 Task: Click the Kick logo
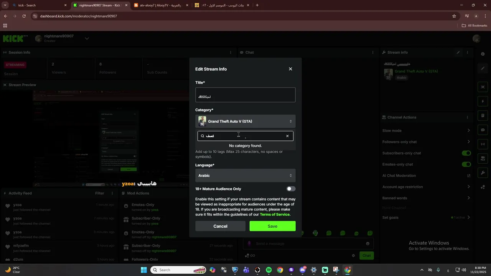pos(15,38)
